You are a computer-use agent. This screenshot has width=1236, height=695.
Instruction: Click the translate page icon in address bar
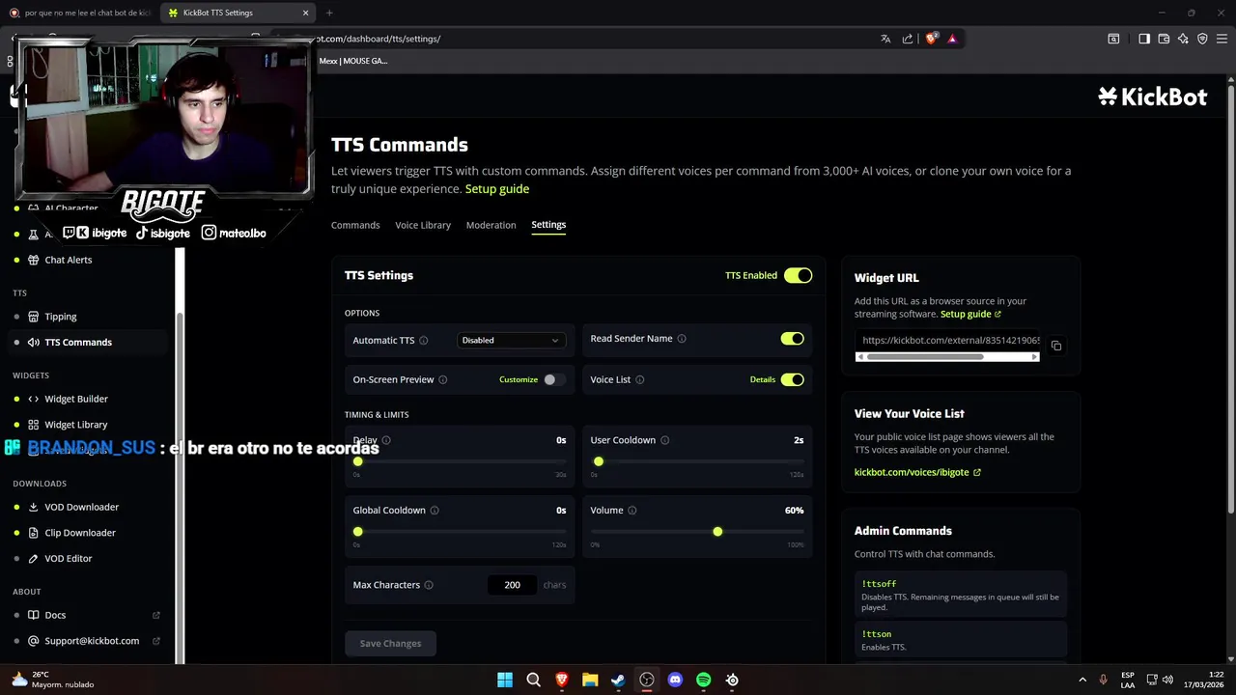885,39
